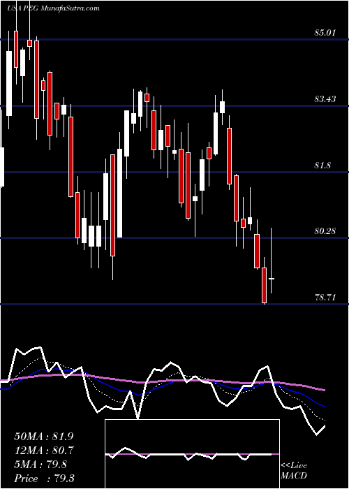
Task: Click the 81.8 price level label
Action: coord(322,166)
